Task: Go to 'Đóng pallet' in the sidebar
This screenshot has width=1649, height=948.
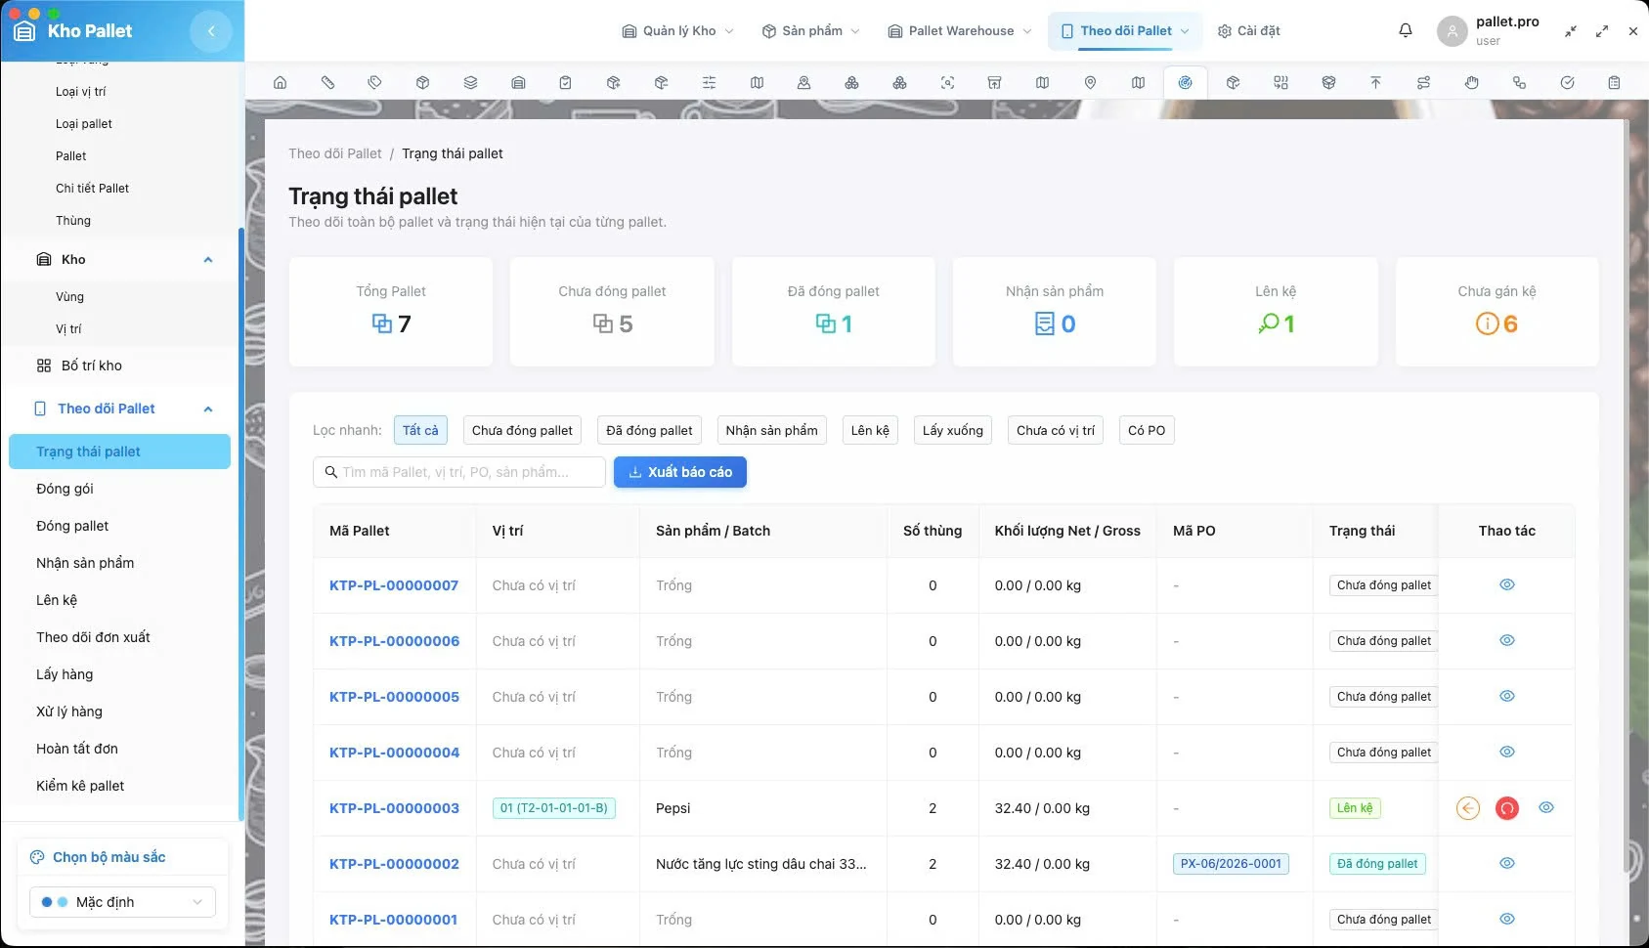Action: [x=72, y=526]
